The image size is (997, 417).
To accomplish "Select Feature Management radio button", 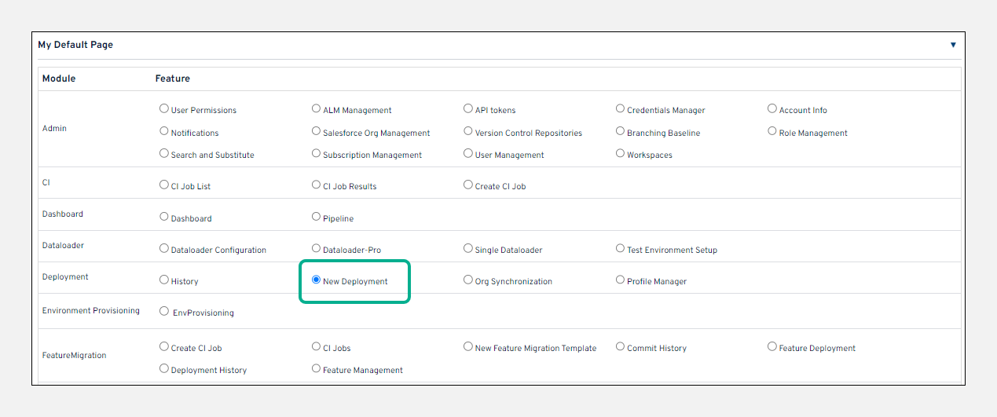I will point(317,368).
